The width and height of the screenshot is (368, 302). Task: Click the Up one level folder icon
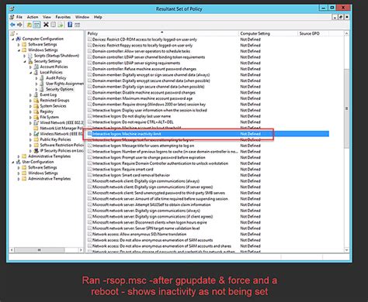30,25
